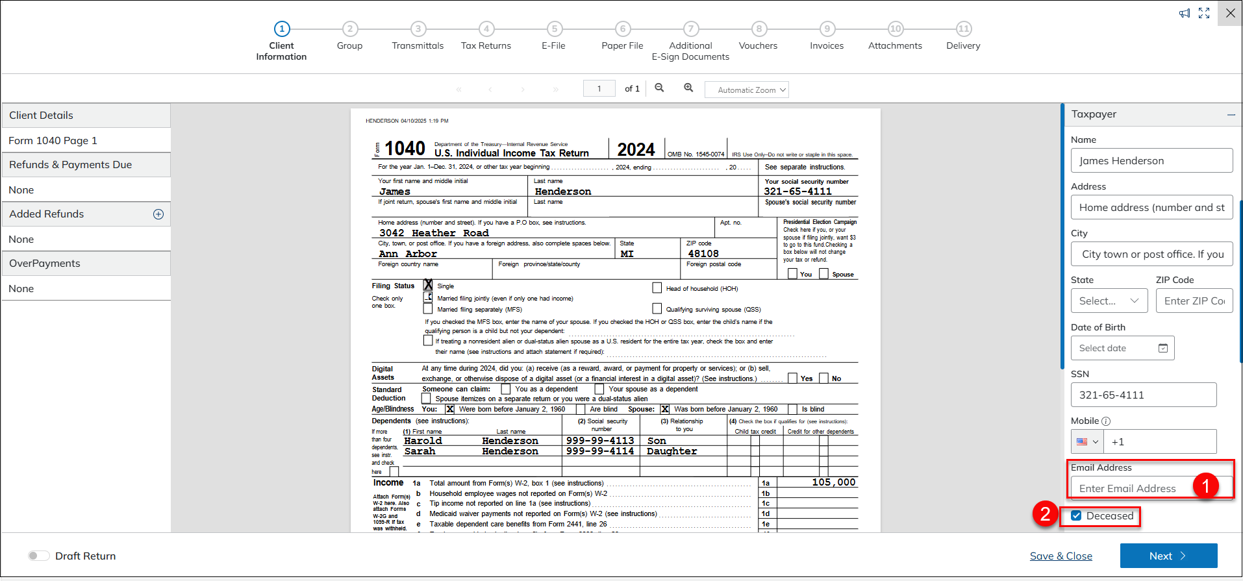Open the Automatic Zoom dropdown
Viewport: 1243px width, 581px height.
click(746, 90)
